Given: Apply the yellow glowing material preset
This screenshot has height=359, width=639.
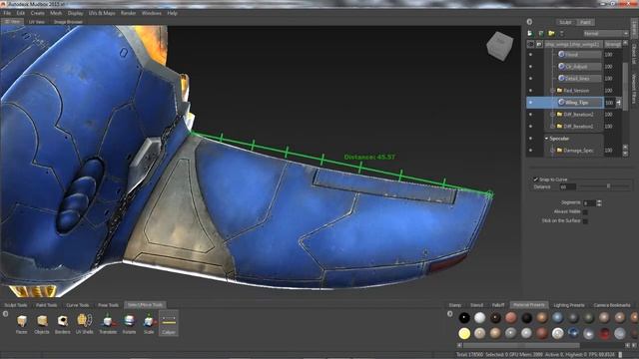Looking at the screenshot, I should point(464,334).
